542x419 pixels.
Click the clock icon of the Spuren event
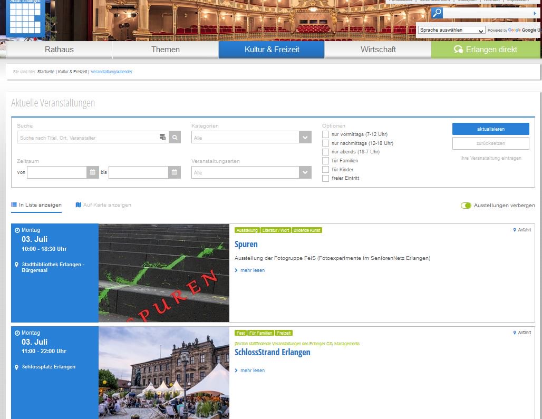point(17,230)
